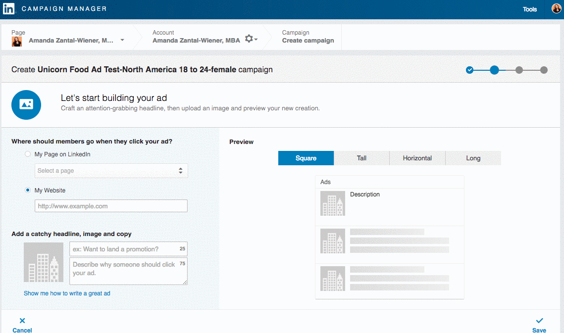
Task: Click the LinkedIn logo icon
Action: [8, 9]
